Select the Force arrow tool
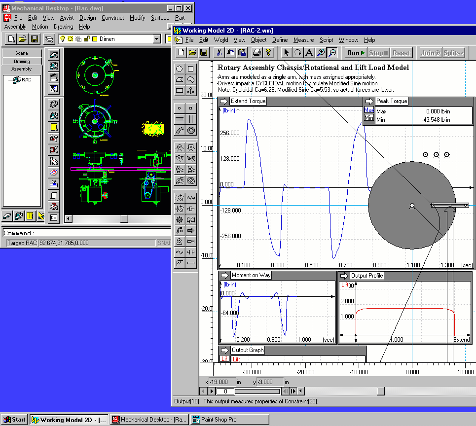Viewport: 476px width, 426px height. 190,231
